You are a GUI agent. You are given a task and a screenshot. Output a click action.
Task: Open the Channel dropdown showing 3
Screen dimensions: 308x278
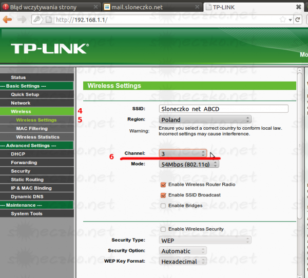coord(183,153)
